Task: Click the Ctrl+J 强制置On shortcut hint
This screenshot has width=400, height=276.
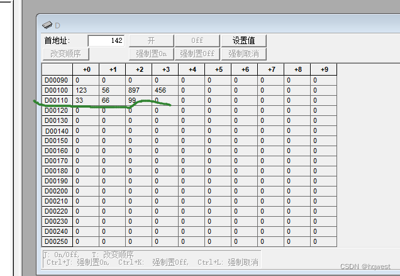Action: coord(78,263)
